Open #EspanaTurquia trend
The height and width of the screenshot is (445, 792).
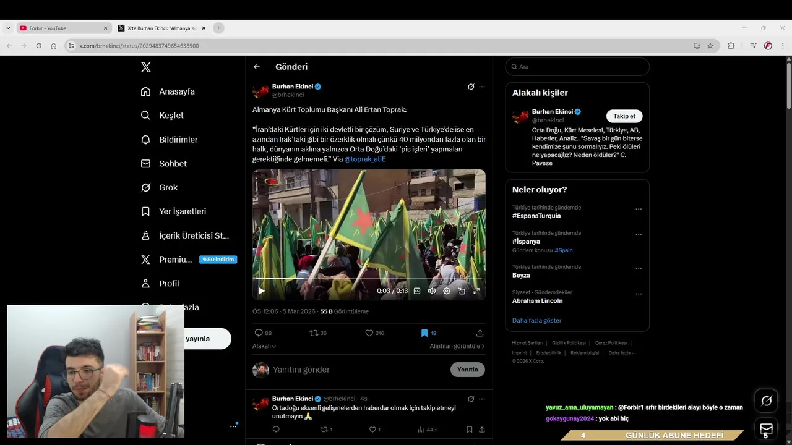pyautogui.click(x=536, y=216)
